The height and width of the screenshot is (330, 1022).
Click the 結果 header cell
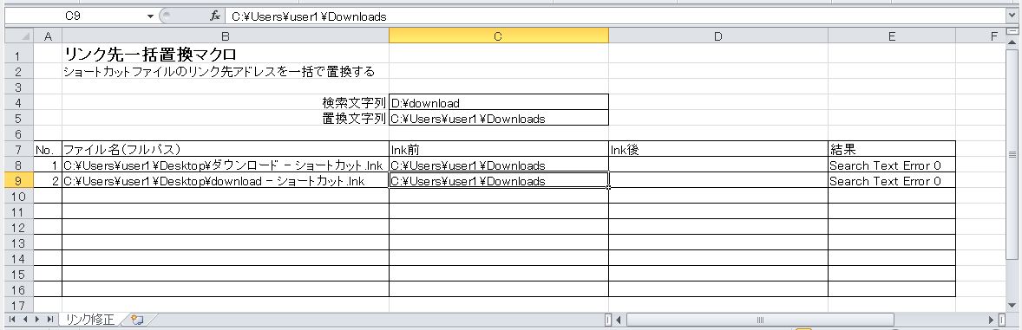[x=892, y=149]
